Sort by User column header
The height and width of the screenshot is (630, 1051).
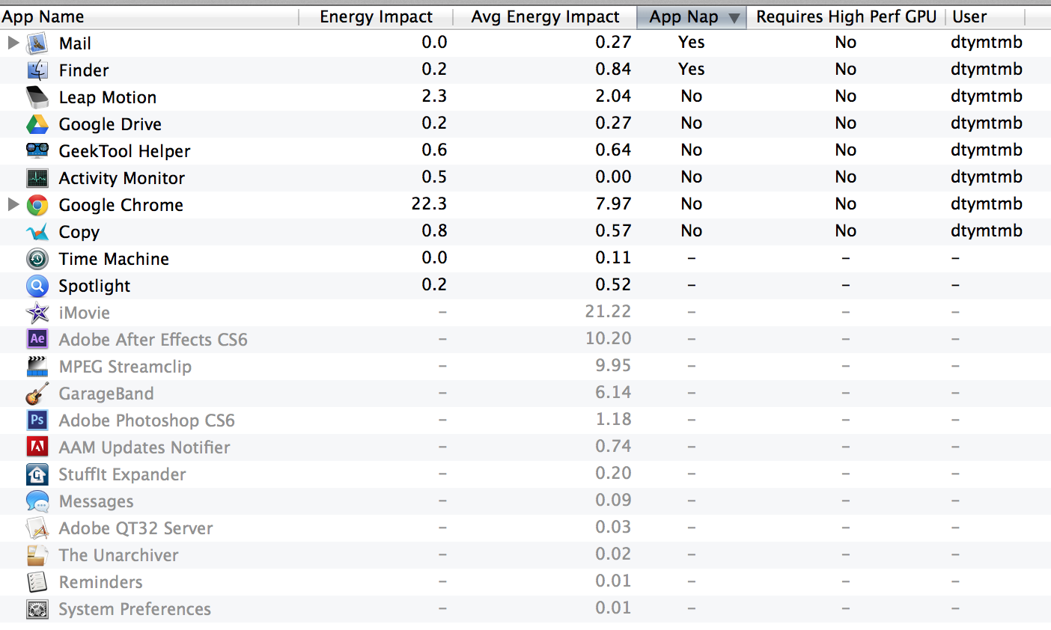969,16
